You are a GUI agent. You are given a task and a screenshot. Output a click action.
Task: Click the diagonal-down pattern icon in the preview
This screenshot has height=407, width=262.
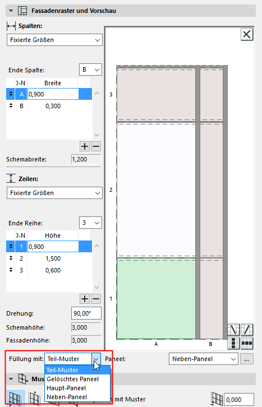click(233, 330)
